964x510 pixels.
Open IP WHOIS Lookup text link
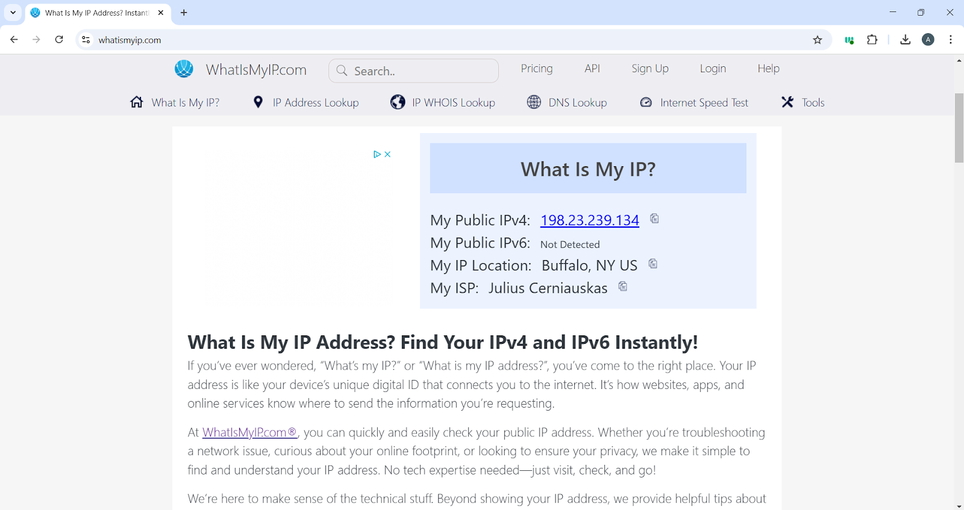(x=454, y=103)
